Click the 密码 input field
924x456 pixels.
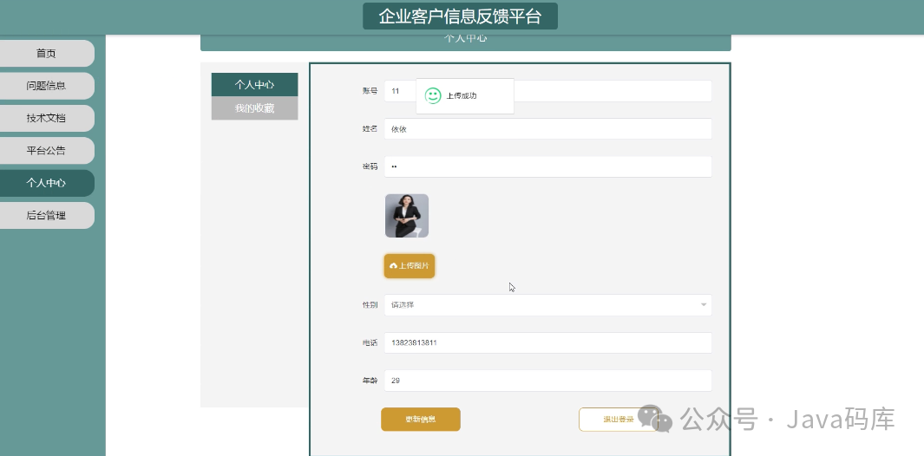[547, 166]
